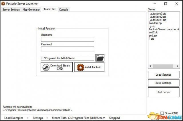Image resolution: width=183 pixels, height=121 pixels.
Task: Expand the Settings dropdown arrow
Action: pyautogui.click(x=47, y=118)
